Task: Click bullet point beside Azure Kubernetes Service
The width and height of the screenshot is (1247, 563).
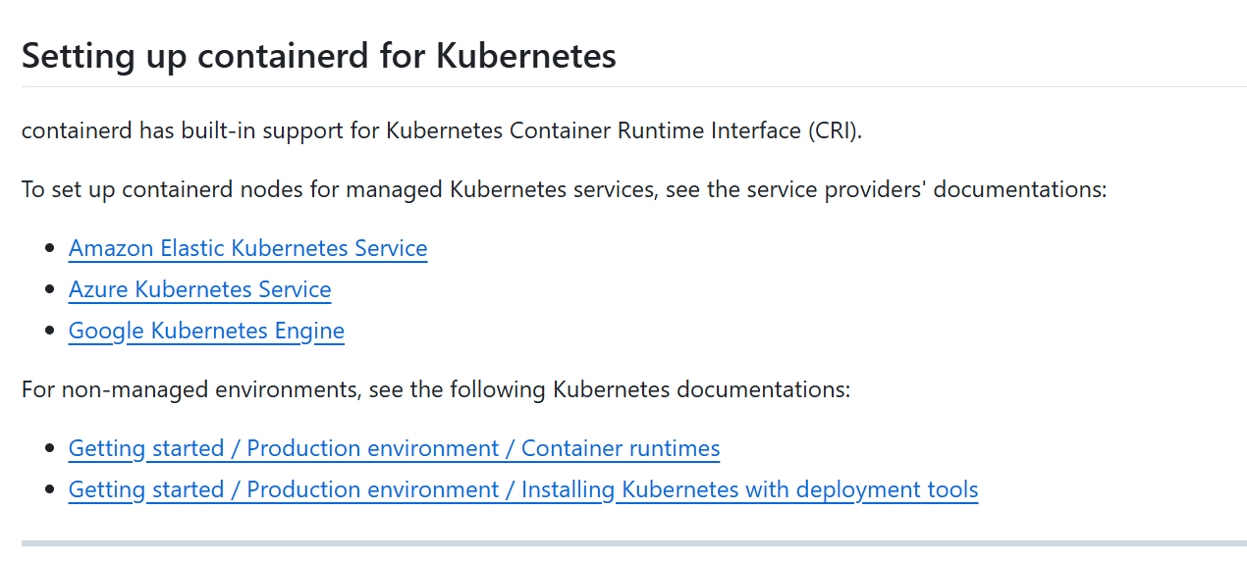Action: 50,290
